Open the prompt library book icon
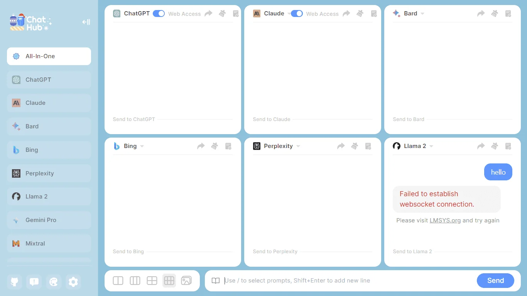The height and width of the screenshot is (296, 527). pyautogui.click(x=216, y=281)
